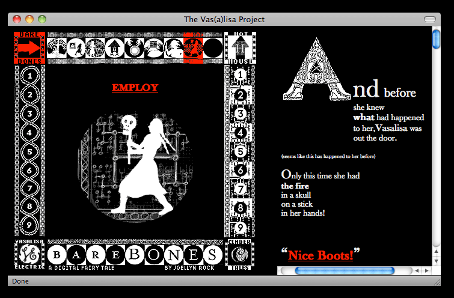
Task: Go to chapter 1 in left column
Action: [x=30, y=76]
